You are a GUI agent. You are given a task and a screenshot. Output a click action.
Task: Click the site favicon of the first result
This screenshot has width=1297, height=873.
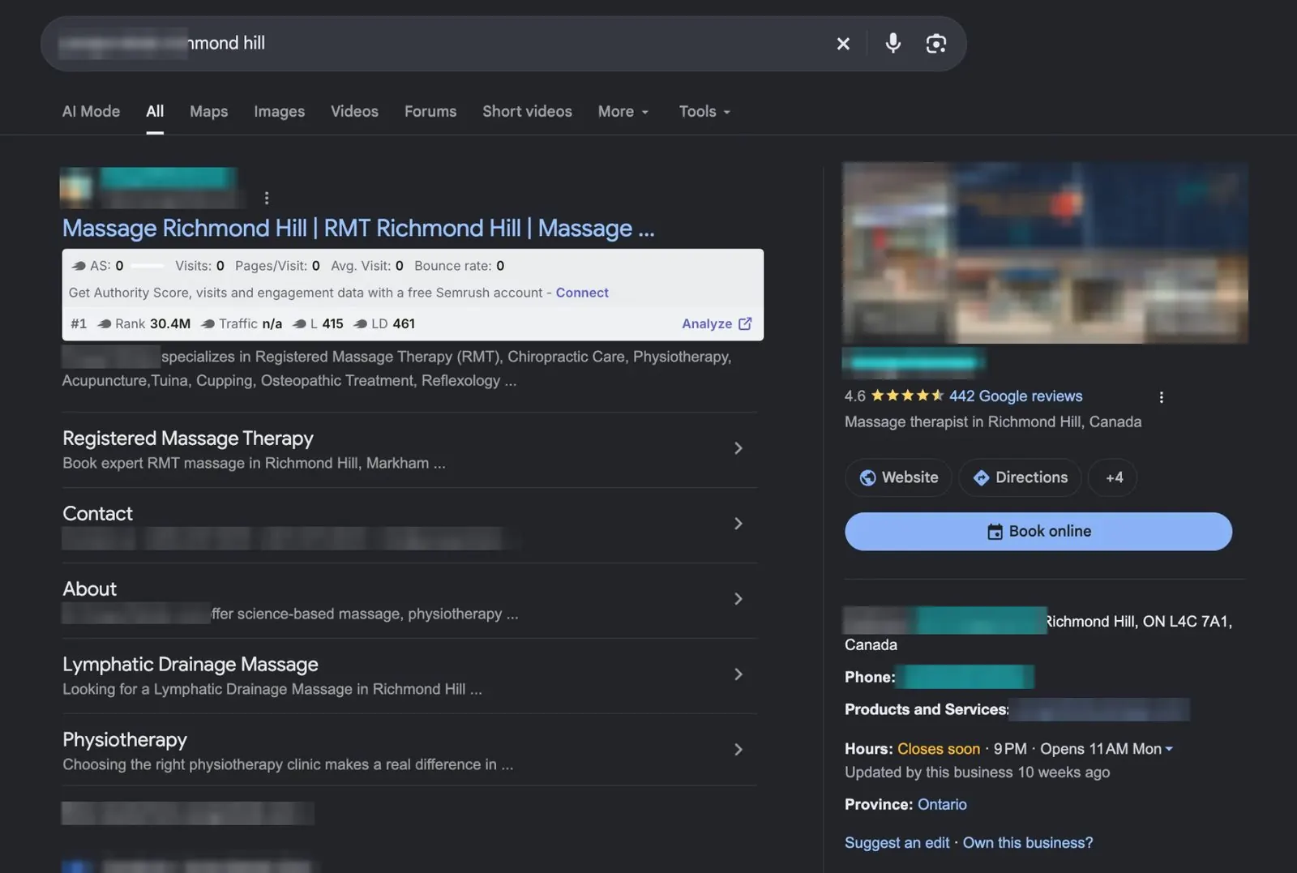tap(76, 187)
